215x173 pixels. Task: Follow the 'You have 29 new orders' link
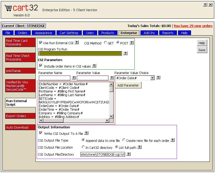coord(193,26)
